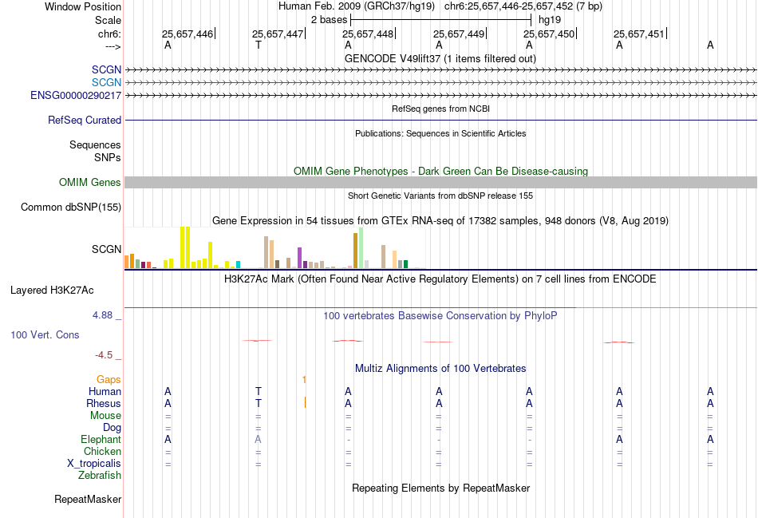This screenshot has height=518, width=758.
Task: Open the ENSG00000290217 gene label
Action: 76,95
